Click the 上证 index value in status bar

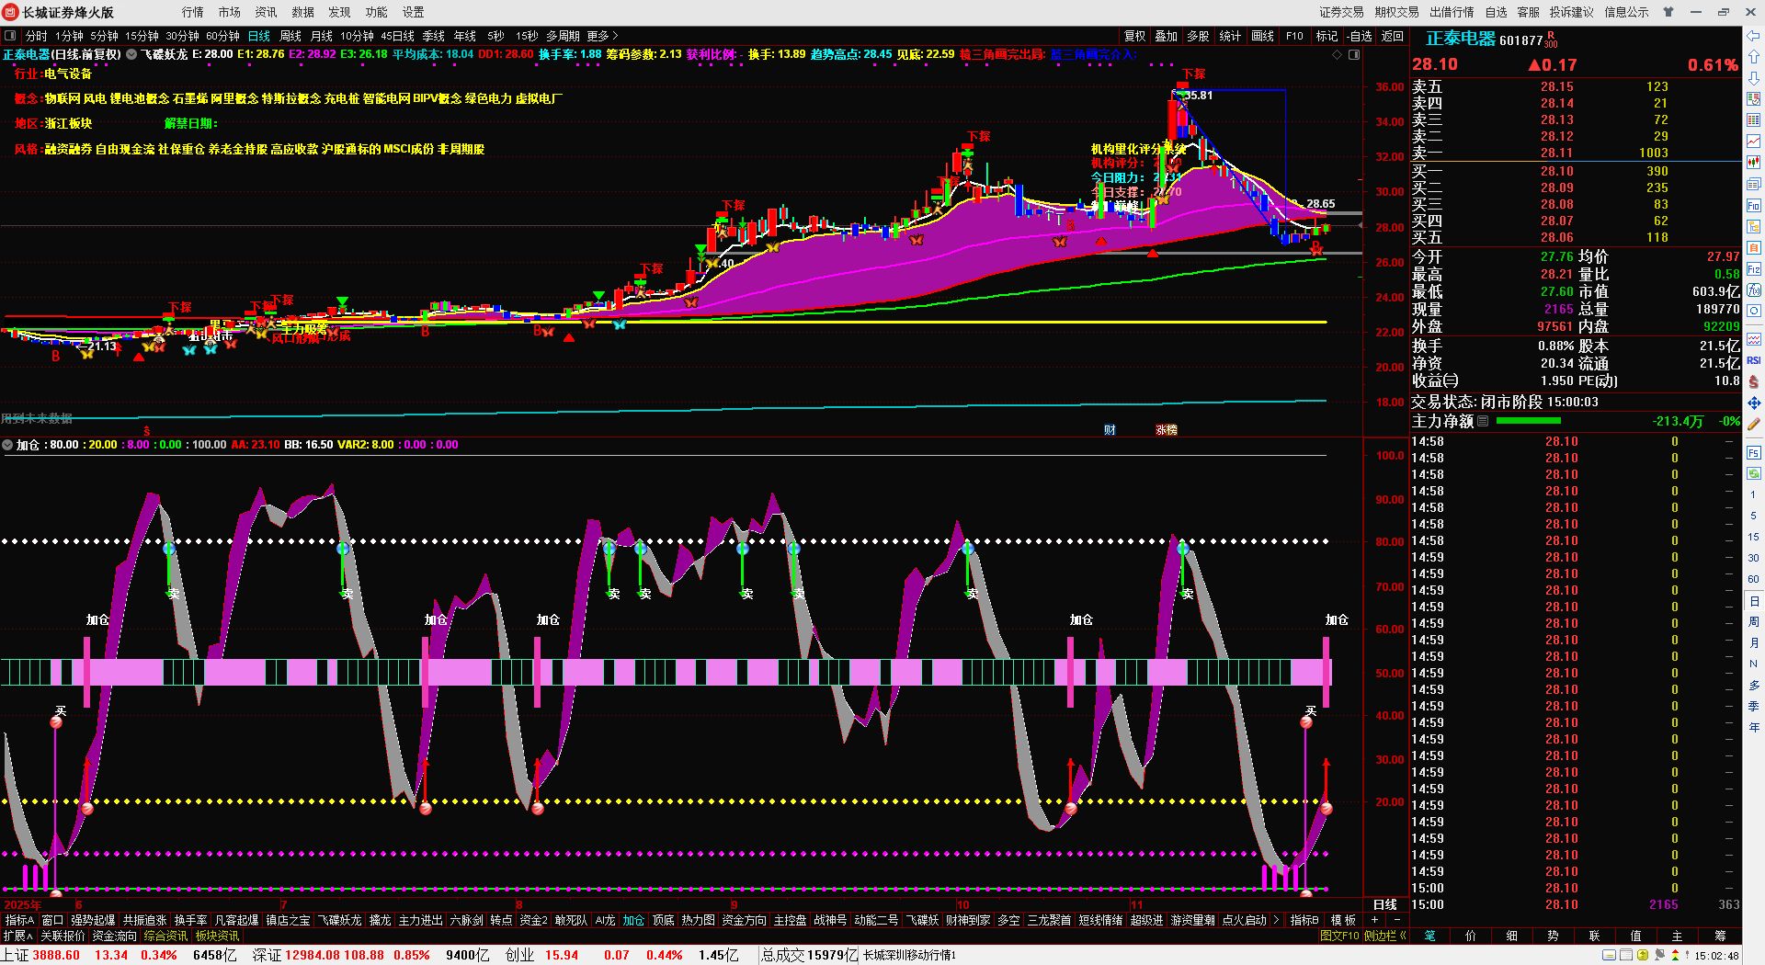point(56,956)
